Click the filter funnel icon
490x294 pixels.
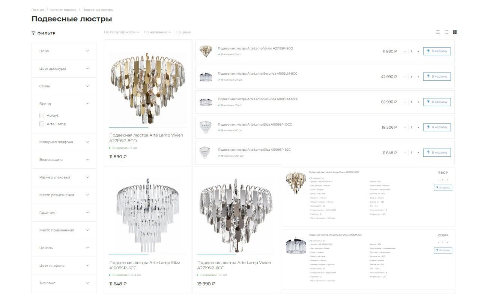[x=33, y=33]
